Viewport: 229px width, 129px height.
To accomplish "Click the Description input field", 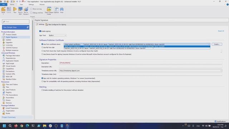I will click(141, 63).
